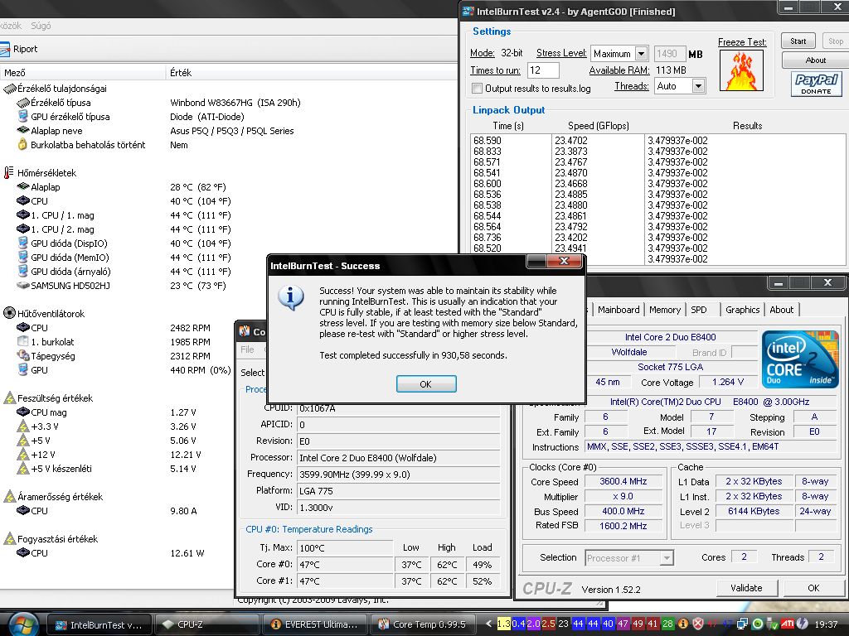
Task: Click the monitor icon beside GPU érzékelő típusa
Action: point(22,116)
